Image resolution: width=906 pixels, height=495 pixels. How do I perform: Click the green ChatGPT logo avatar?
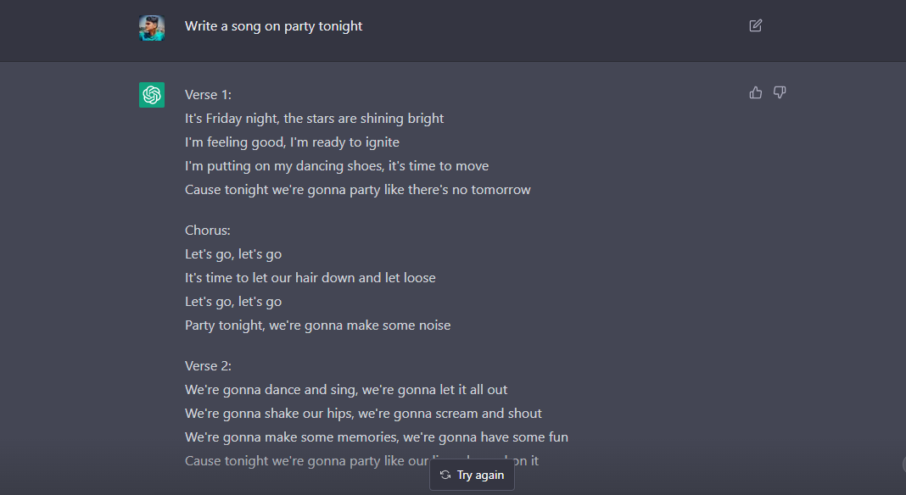click(x=152, y=95)
